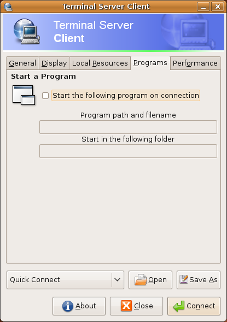The image size is (227, 322).
Task: Expand the Quick Connect dropdown arrow
Action: (x=117, y=280)
